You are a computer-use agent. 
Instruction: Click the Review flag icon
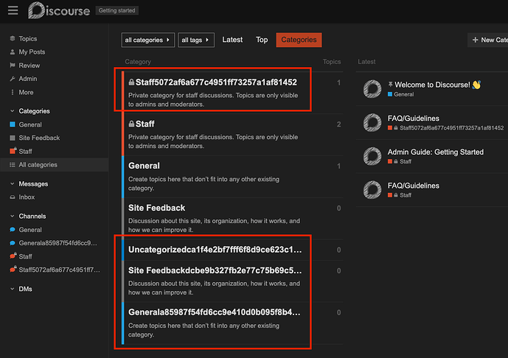click(13, 66)
